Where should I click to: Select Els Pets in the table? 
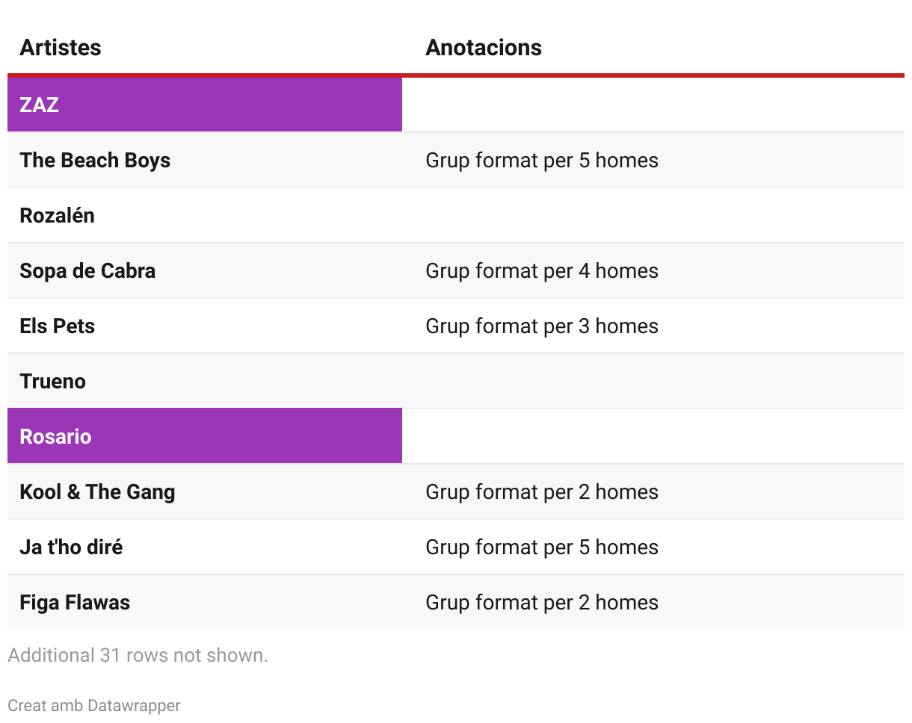point(58,326)
